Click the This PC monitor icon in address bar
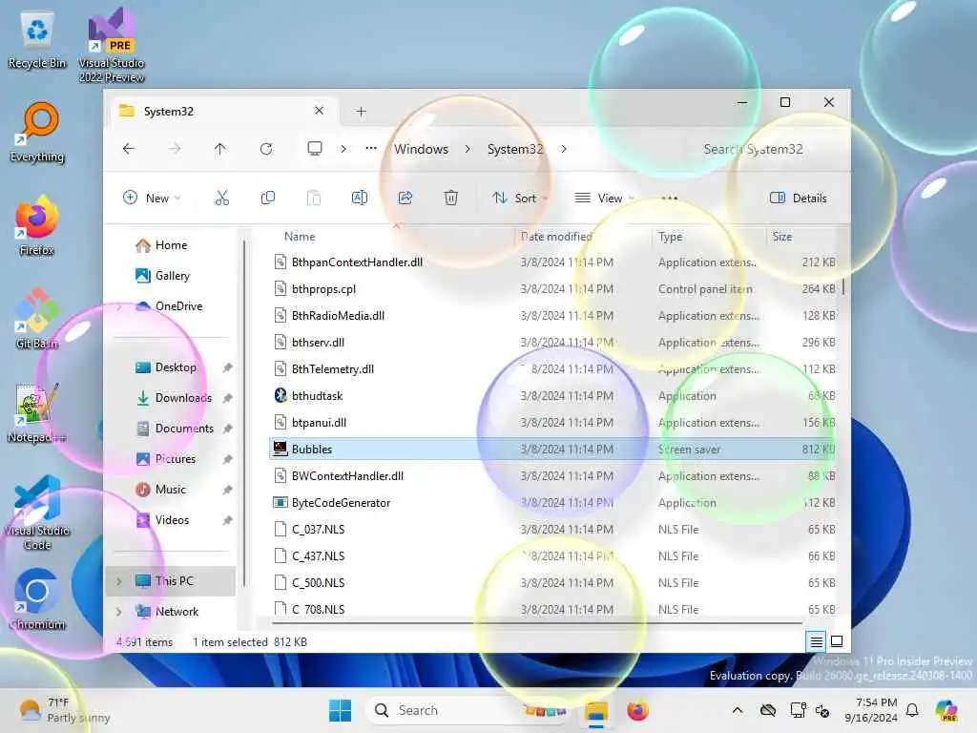977x733 pixels. tap(315, 149)
